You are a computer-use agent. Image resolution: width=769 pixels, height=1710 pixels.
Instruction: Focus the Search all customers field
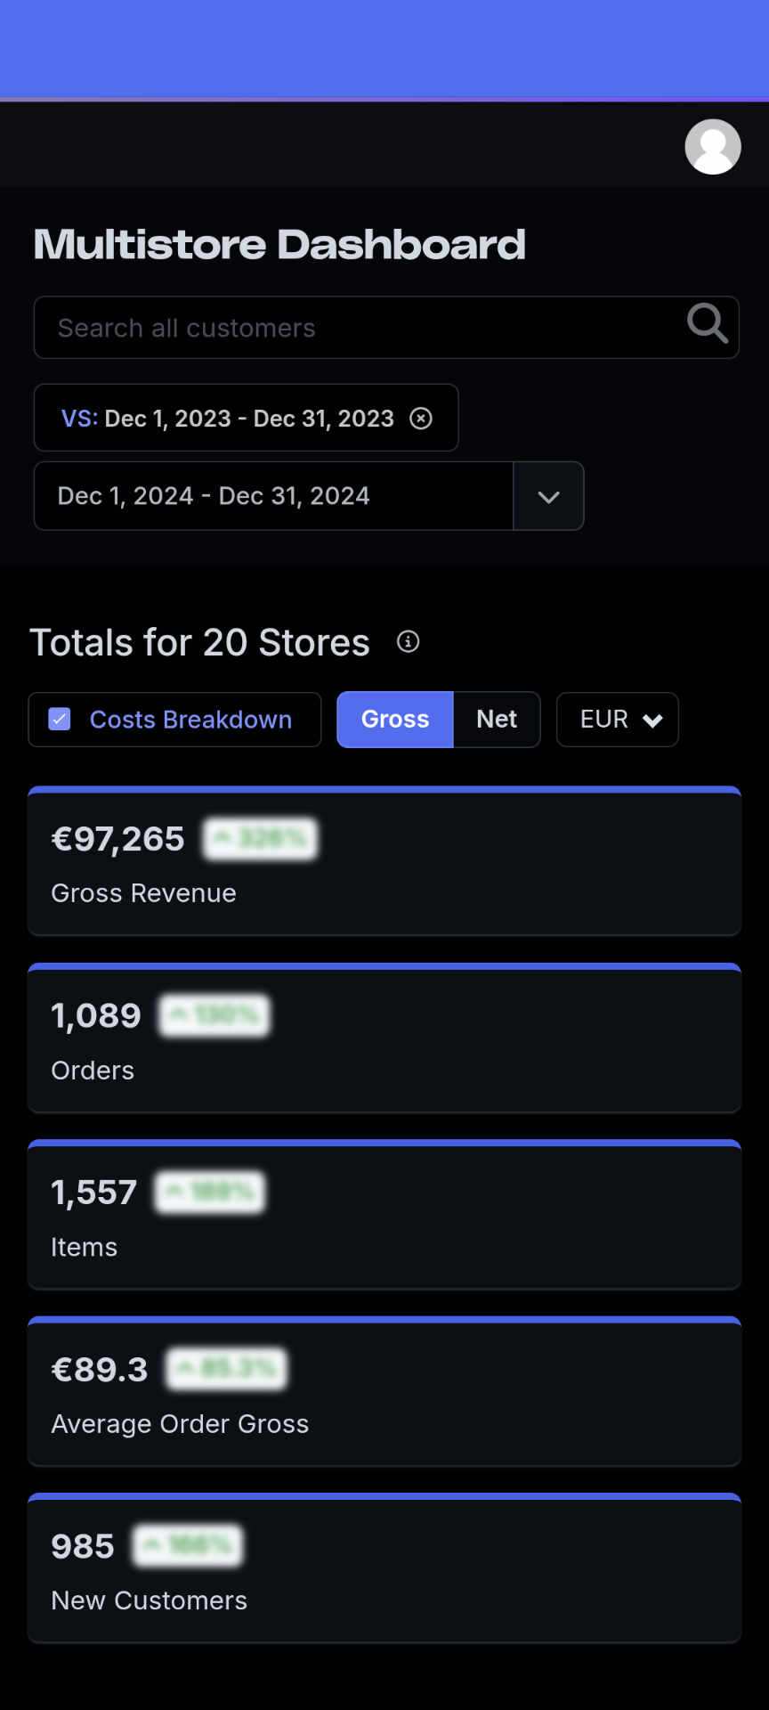(x=356, y=328)
